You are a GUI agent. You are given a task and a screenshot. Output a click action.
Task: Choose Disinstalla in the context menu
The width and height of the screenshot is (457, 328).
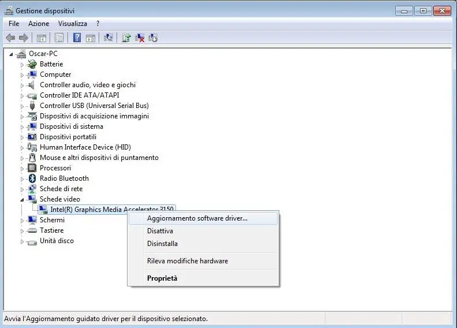[x=203, y=244]
